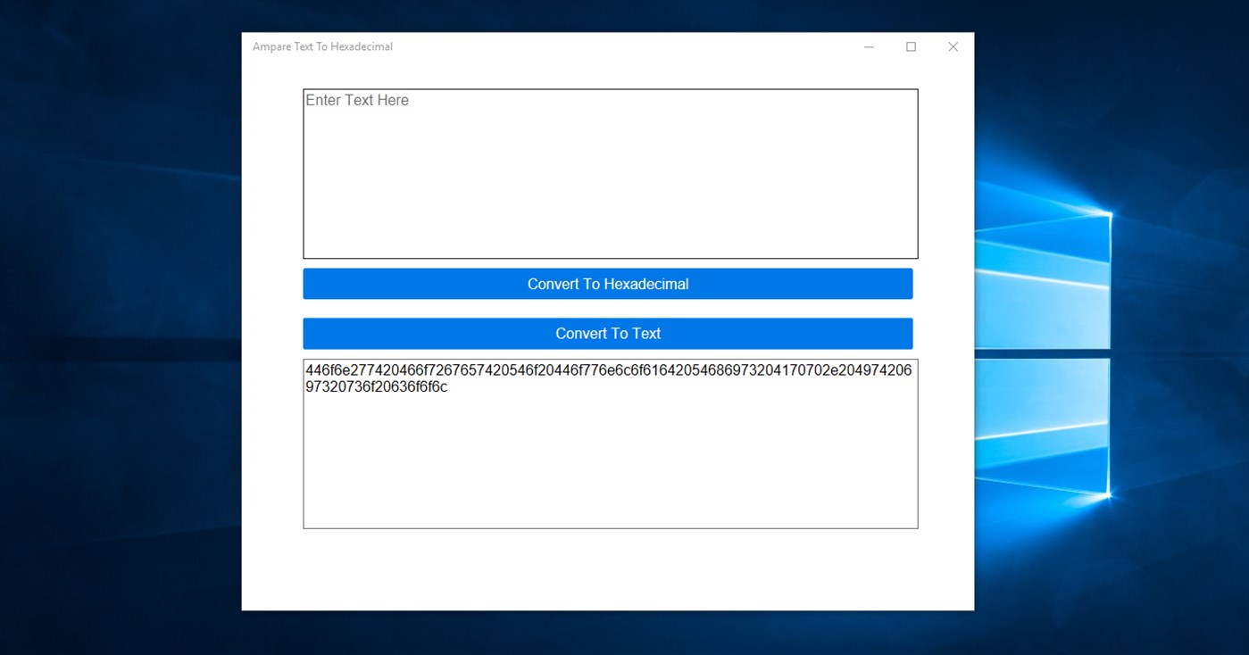
Task: Click the label text on Convert To Text
Action: pyautogui.click(x=608, y=333)
